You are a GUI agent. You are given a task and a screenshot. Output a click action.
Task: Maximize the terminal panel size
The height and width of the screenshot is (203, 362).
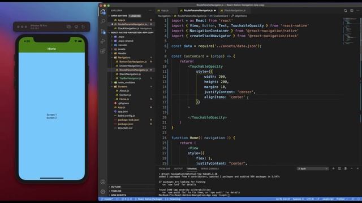click(352, 169)
